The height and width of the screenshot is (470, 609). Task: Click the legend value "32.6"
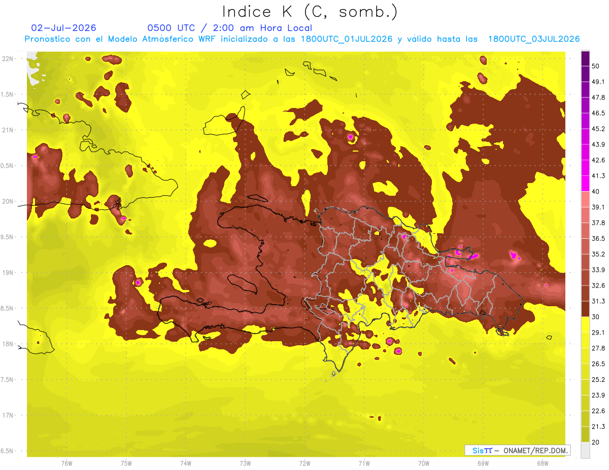[x=598, y=286]
